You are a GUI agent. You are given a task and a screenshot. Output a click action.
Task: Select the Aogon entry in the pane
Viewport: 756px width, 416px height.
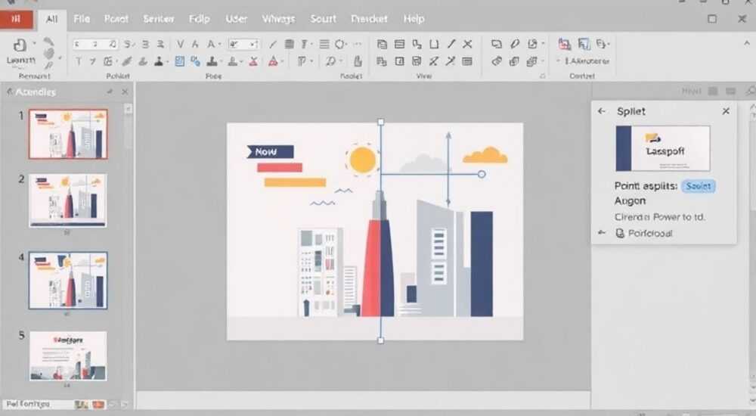pos(630,200)
